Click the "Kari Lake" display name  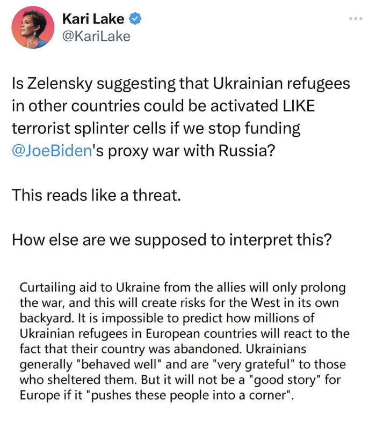coord(93,19)
